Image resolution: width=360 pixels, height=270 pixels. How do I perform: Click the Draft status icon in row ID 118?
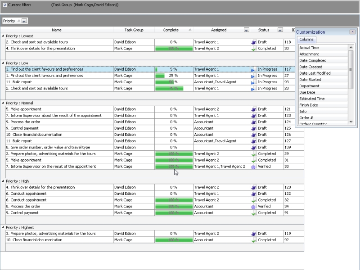point(253,42)
